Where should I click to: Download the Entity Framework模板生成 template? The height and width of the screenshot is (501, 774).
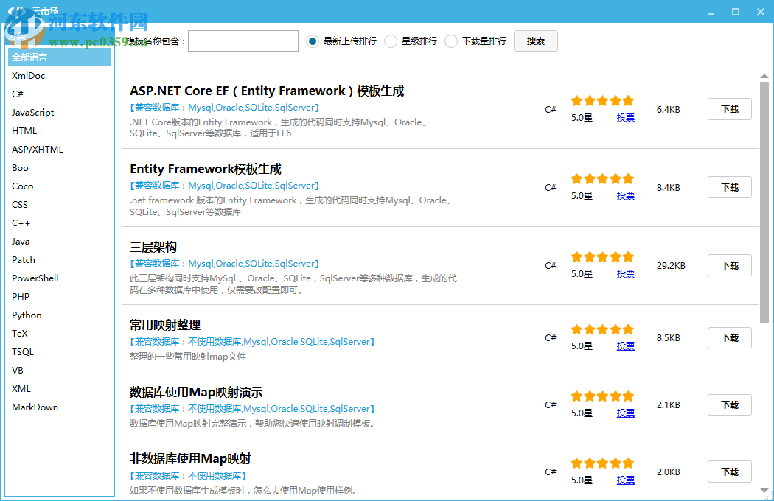pos(729,187)
